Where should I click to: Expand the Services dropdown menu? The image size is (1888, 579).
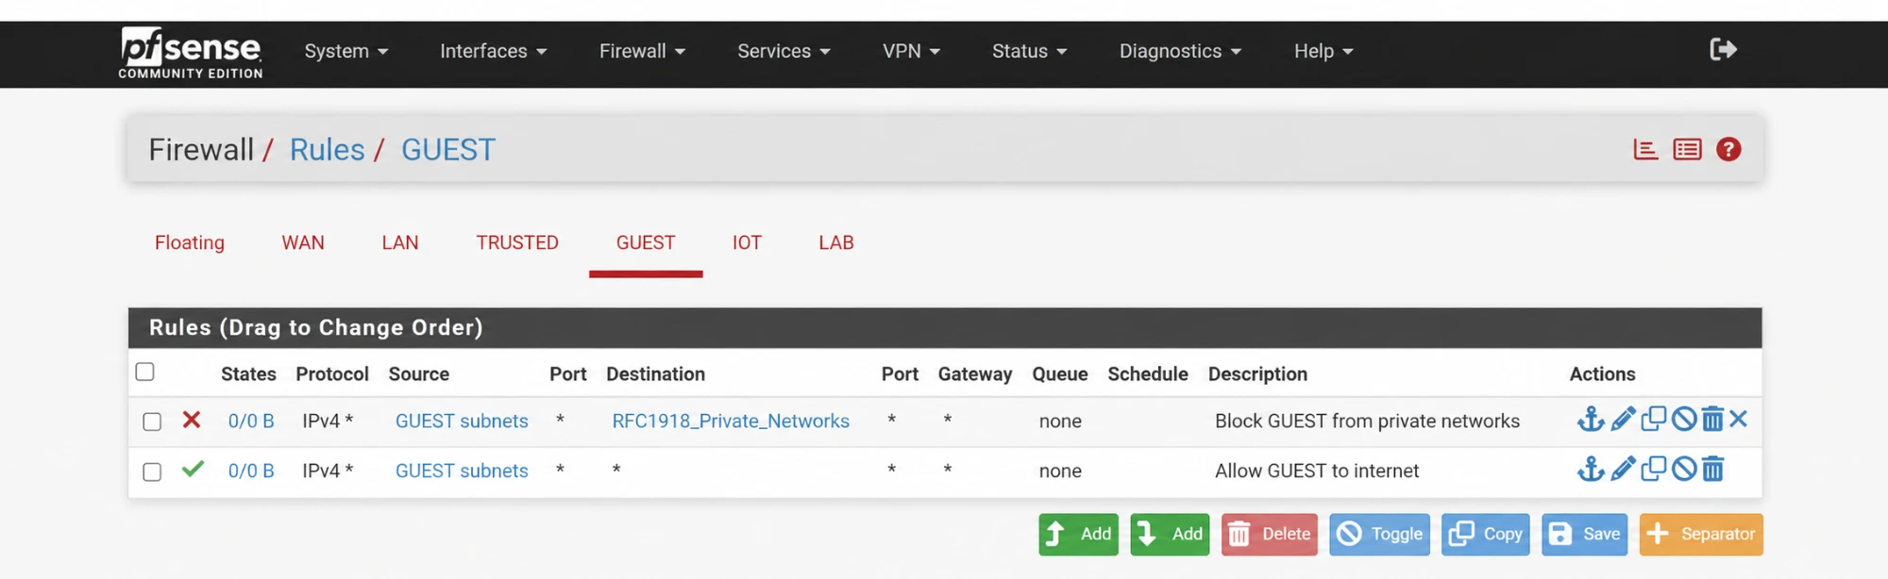coord(784,51)
